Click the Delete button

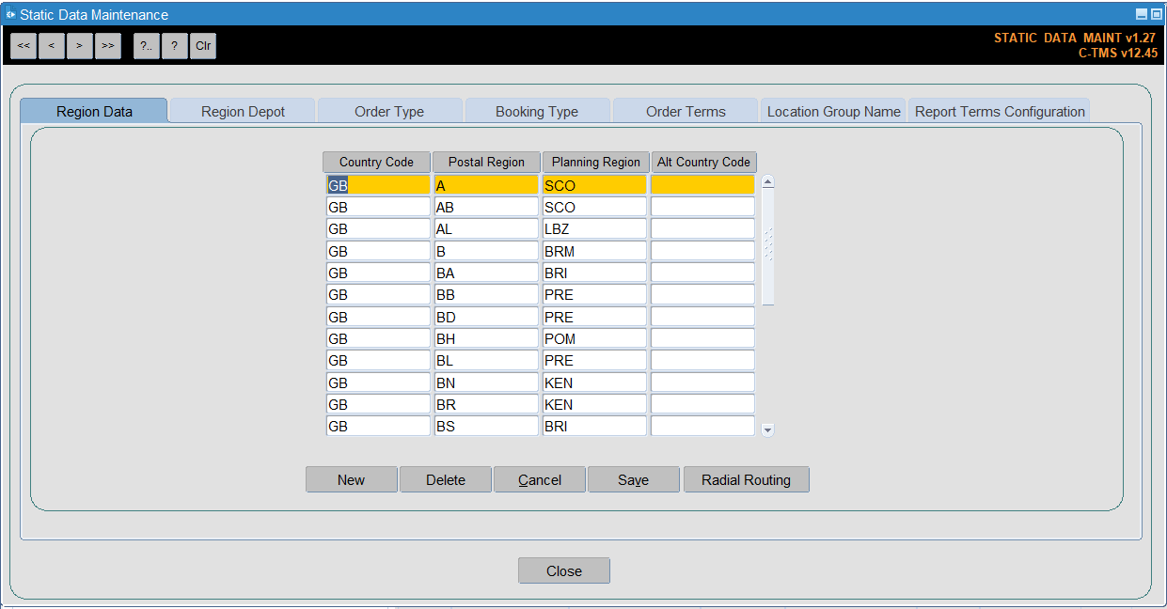click(446, 479)
